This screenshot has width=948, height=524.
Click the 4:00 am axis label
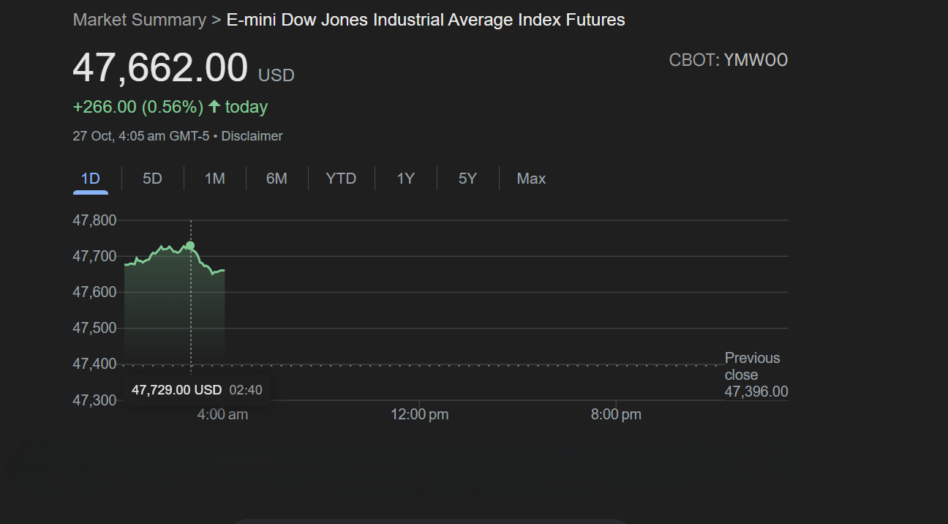coord(222,413)
